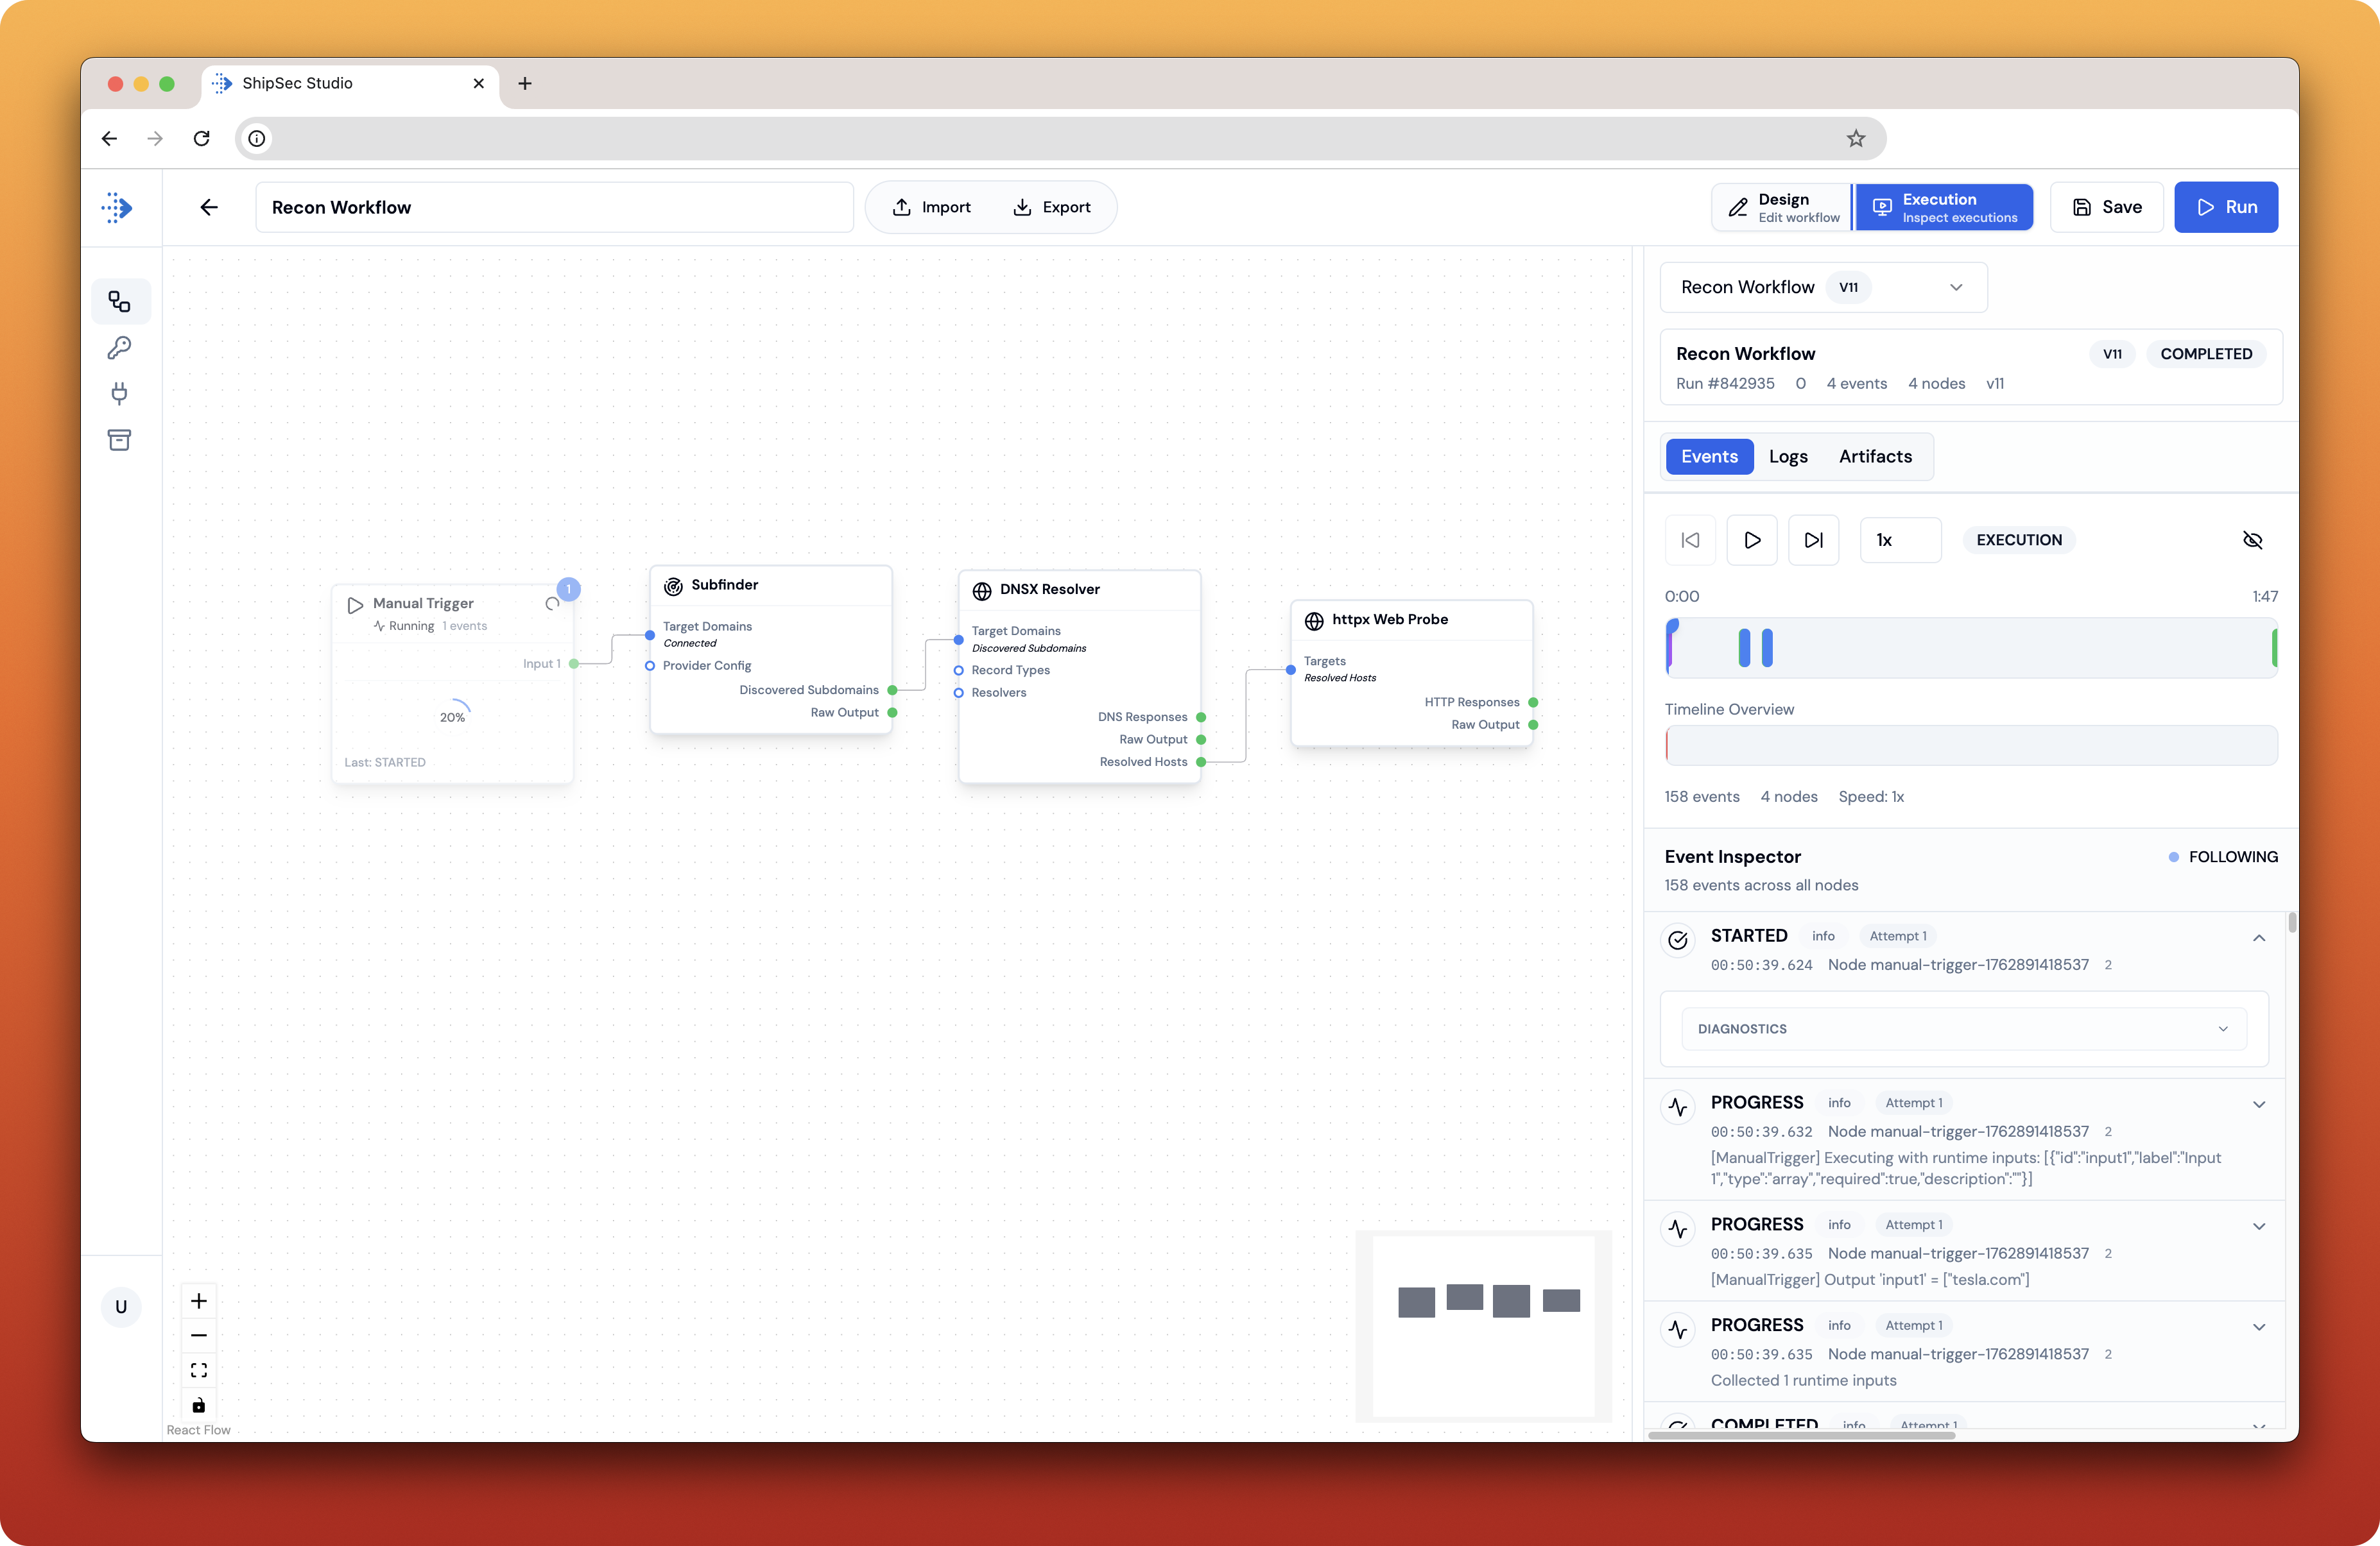Click the back arrow beside workflow name
Screen dimensions: 2380x1546
[209, 207]
